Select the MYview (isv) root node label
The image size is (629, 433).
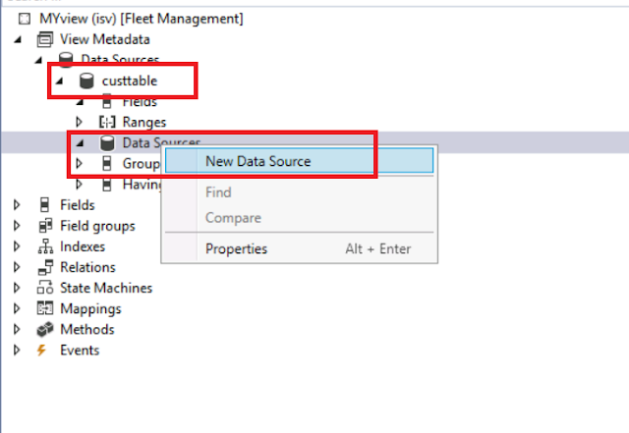(x=138, y=19)
